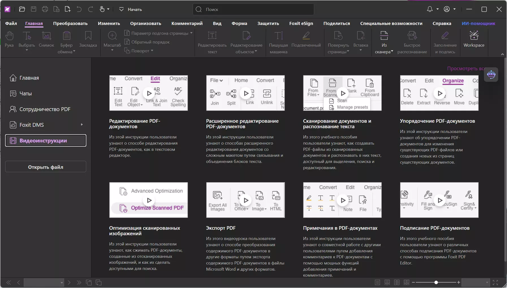The width and height of the screenshot is (507, 288).
Task: Open Сотрудничество PDF in sidebar
Action: pyautogui.click(x=46, y=109)
